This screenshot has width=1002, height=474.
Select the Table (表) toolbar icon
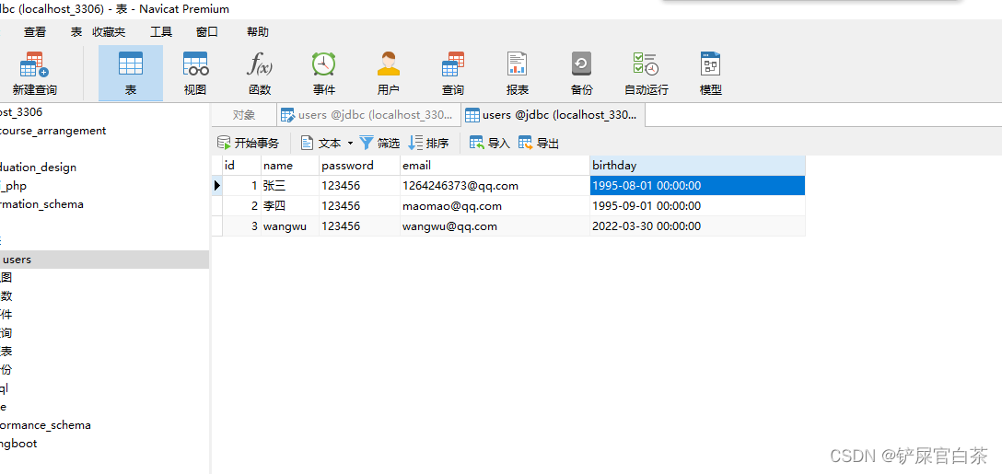(131, 74)
